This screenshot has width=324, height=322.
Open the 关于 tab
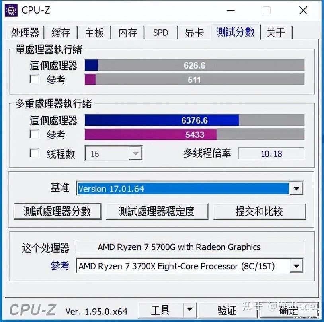[276, 33]
